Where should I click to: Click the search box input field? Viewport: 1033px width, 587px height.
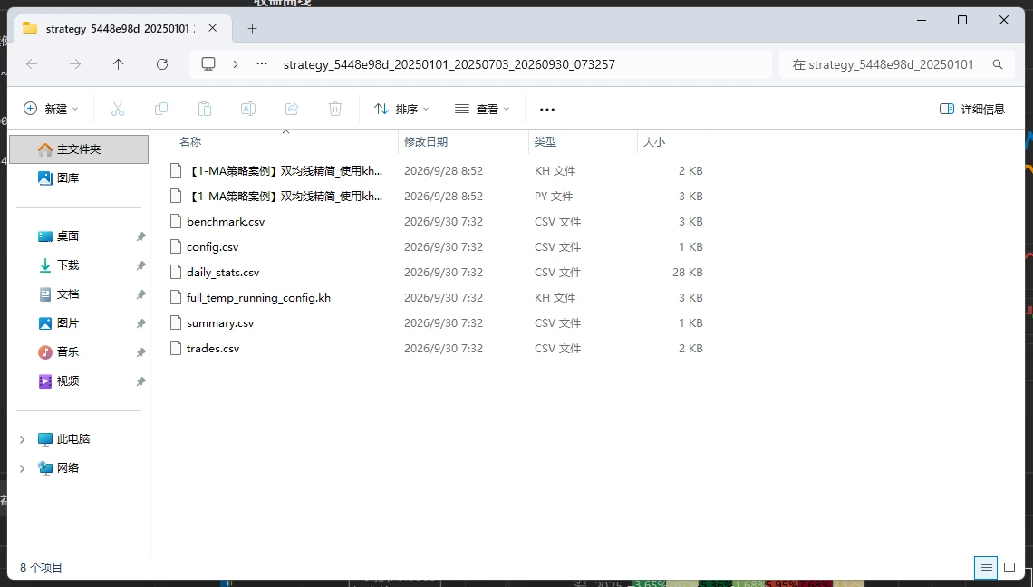coord(897,64)
